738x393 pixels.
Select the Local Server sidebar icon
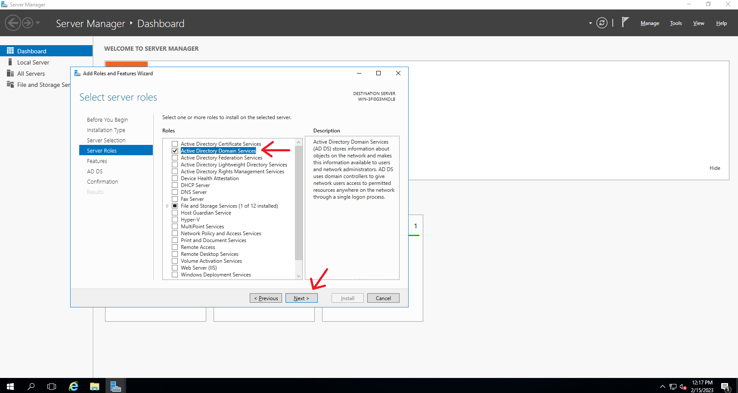(x=10, y=62)
